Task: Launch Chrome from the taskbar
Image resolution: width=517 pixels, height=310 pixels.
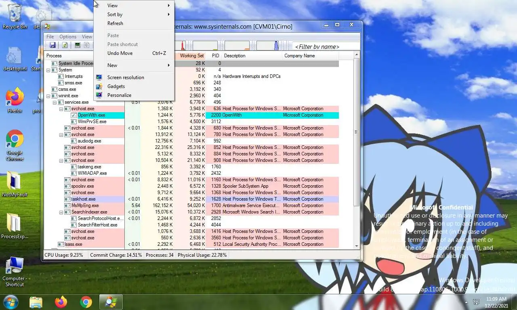Action: 86,302
